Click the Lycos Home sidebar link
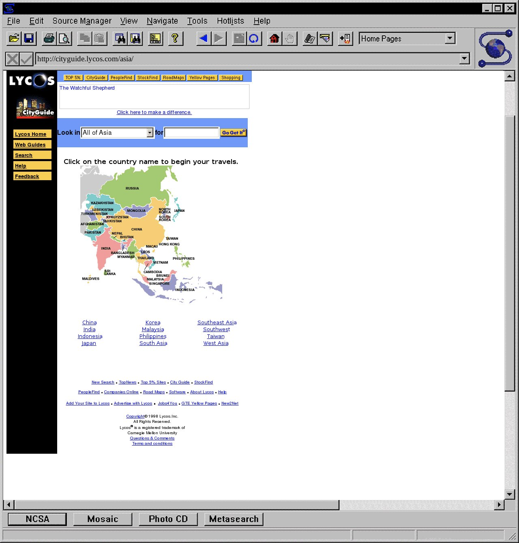Image resolution: width=519 pixels, height=543 pixels. [x=31, y=134]
